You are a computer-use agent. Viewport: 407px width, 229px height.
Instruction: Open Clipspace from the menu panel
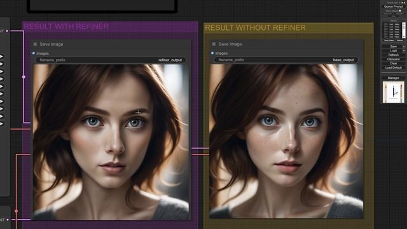pyautogui.click(x=394, y=59)
